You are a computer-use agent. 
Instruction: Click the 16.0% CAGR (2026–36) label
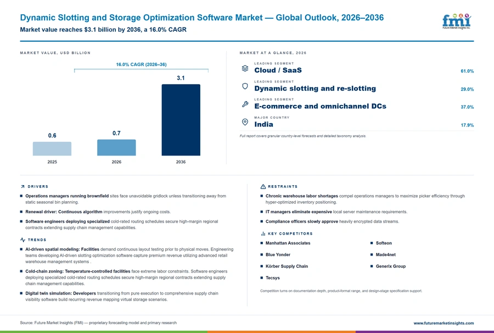click(x=141, y=64)
